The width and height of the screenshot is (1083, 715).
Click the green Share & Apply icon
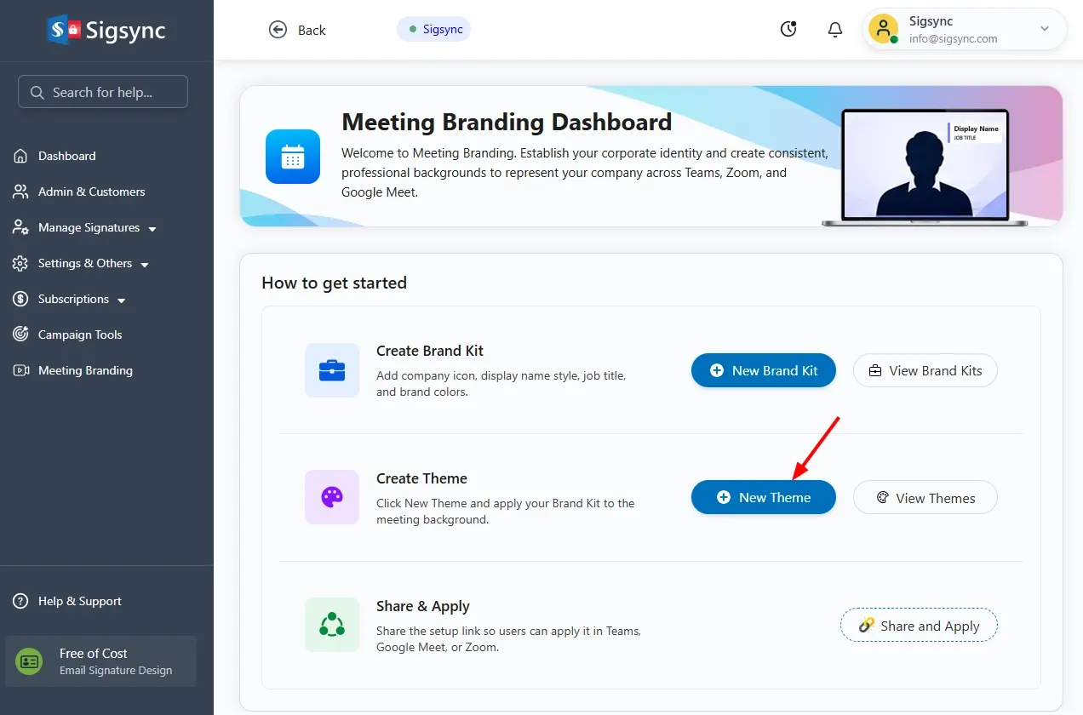(332, 625)
